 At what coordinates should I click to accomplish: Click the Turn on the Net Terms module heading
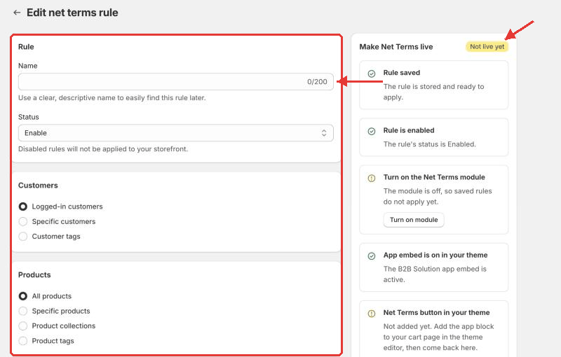[x=434, y=177]
